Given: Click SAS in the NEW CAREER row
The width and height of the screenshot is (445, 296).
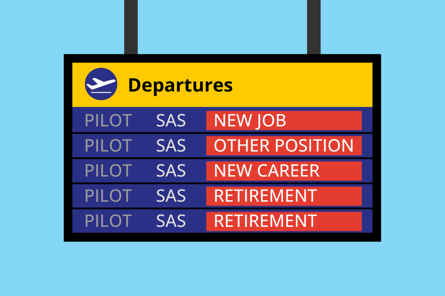Looking at the screenshot, I should point(171,171).
